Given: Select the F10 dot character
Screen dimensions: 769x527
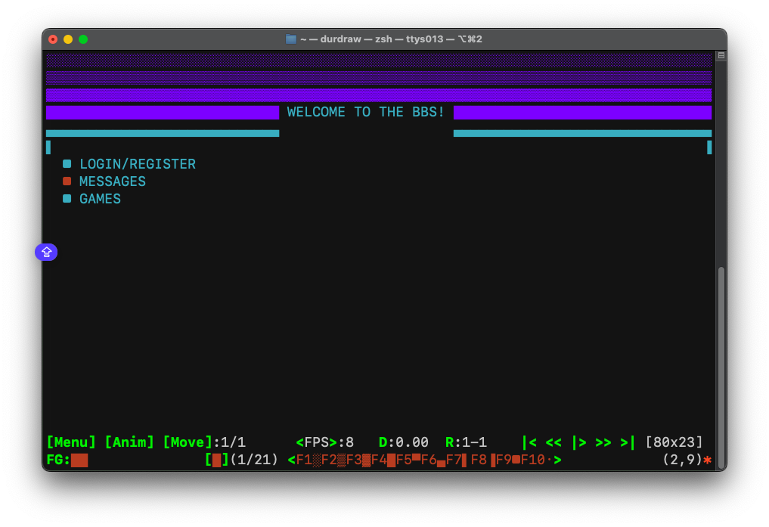Looking at the screenshot, I should point(537,460).
